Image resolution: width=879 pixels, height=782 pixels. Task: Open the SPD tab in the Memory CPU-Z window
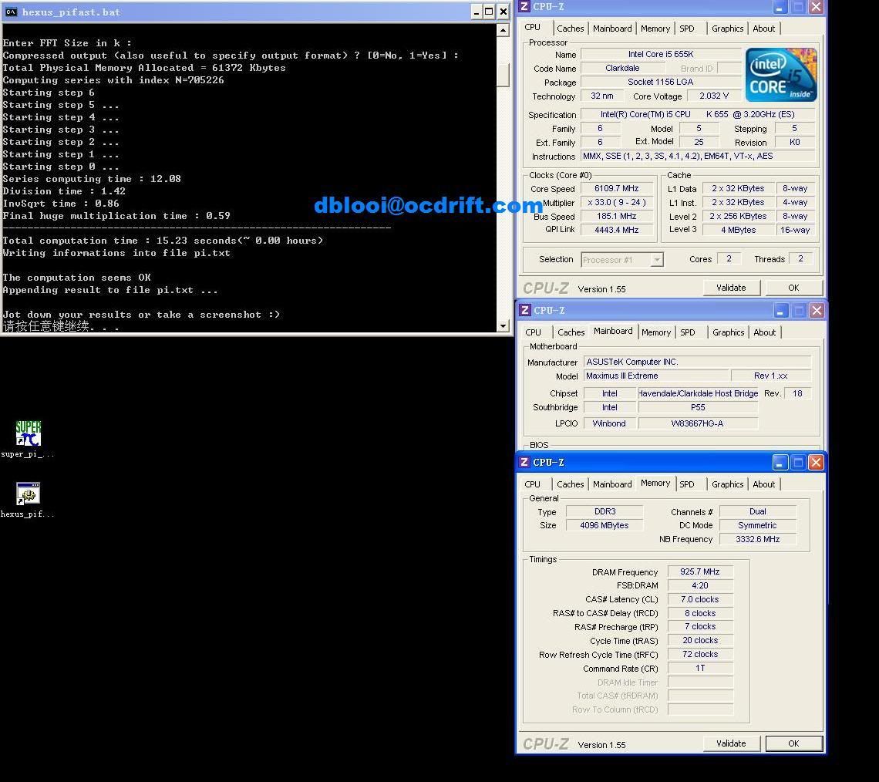click(687, 484)
